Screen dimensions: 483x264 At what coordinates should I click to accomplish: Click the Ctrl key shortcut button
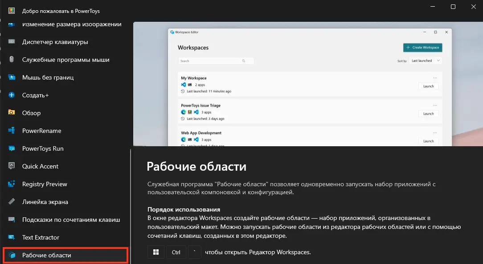176,252
